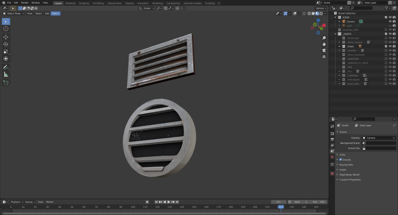The height and width of the screenshot is (215, 398).
Task: Select the Rotate tool
Action: point(6,44)
